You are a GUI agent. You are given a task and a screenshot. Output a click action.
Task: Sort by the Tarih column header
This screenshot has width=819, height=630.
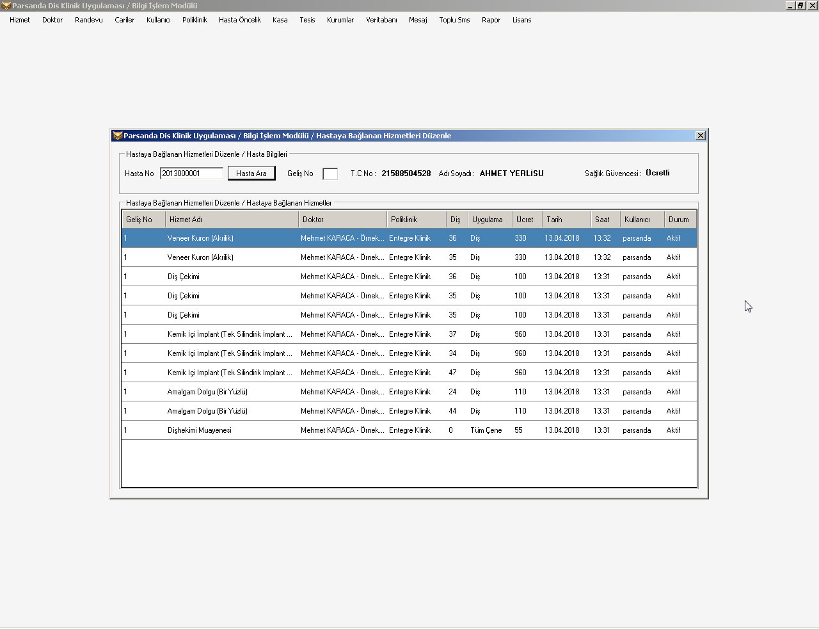pos(566,219)
